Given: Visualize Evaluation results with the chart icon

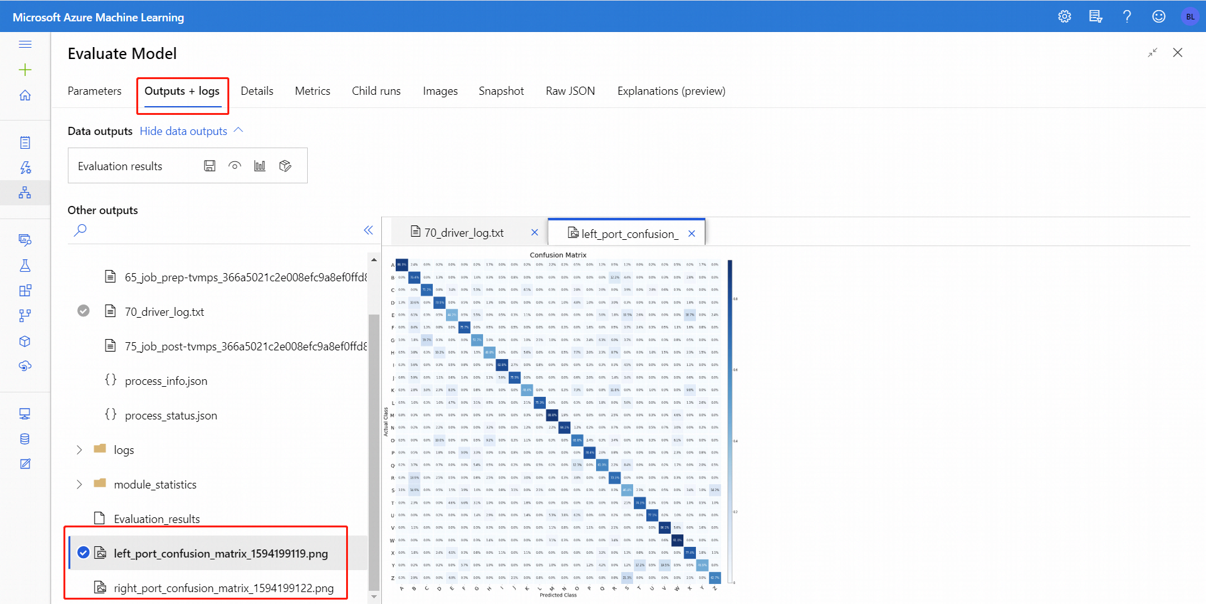Looking at the screenshot, I should [259, 166].
